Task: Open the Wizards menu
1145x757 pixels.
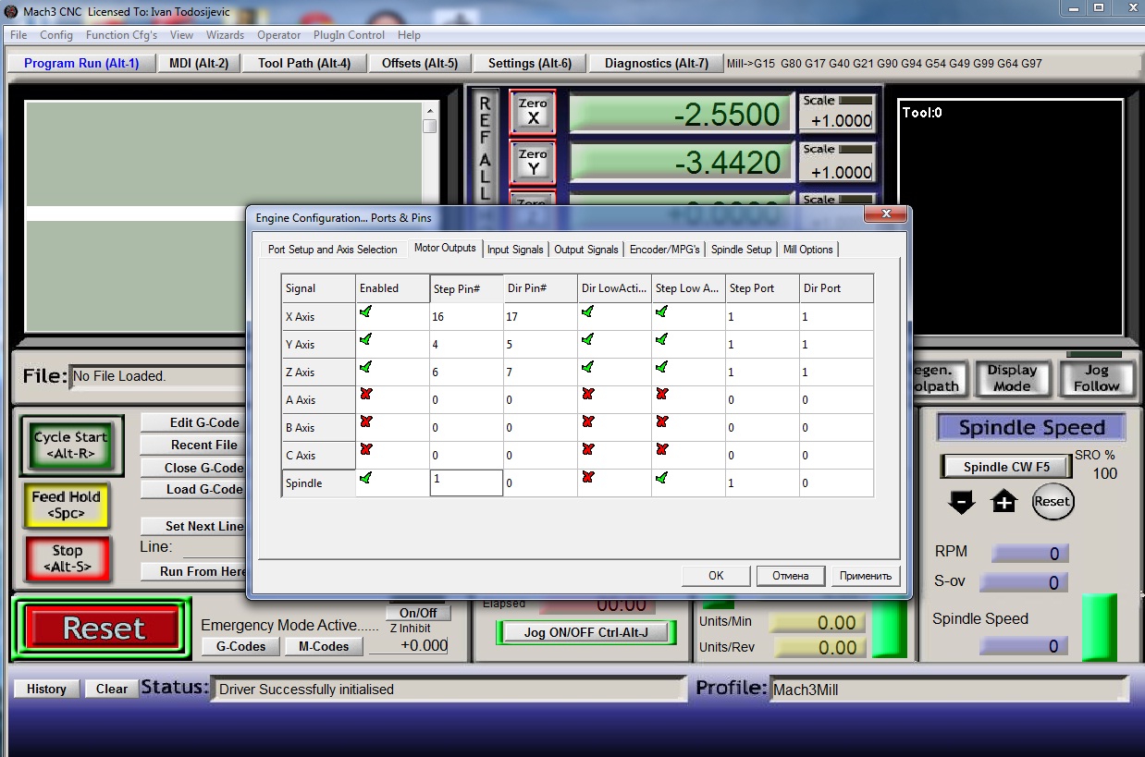Action: [225, 35]
